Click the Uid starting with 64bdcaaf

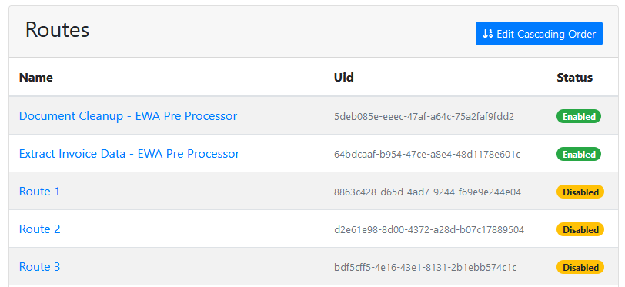tap(427, 154)
